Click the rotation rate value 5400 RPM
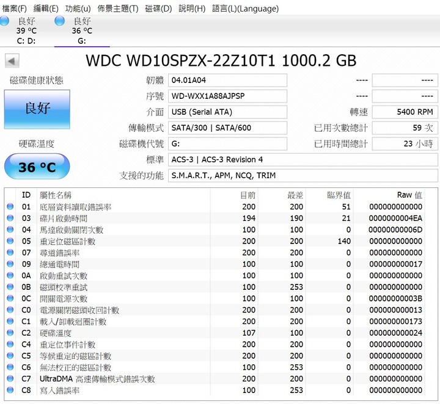The height and width of the screenshot is (404, 440). [405, 112]
